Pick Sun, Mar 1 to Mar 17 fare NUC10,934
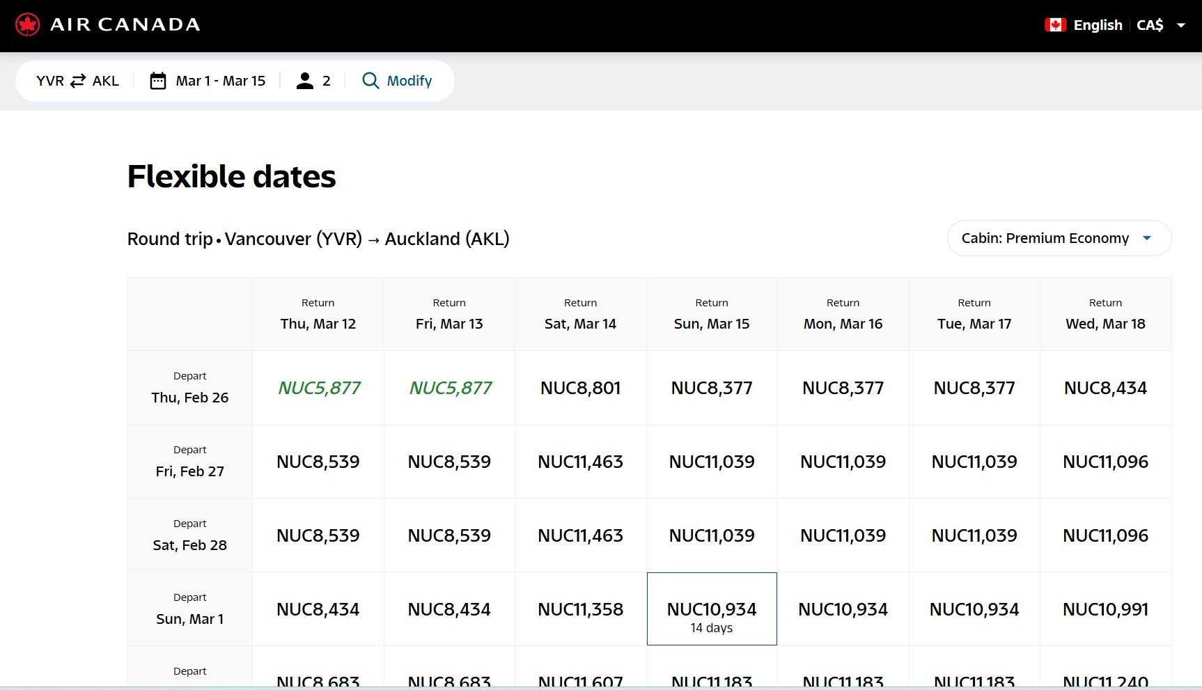1202x690 pixels. coord(974,609)
